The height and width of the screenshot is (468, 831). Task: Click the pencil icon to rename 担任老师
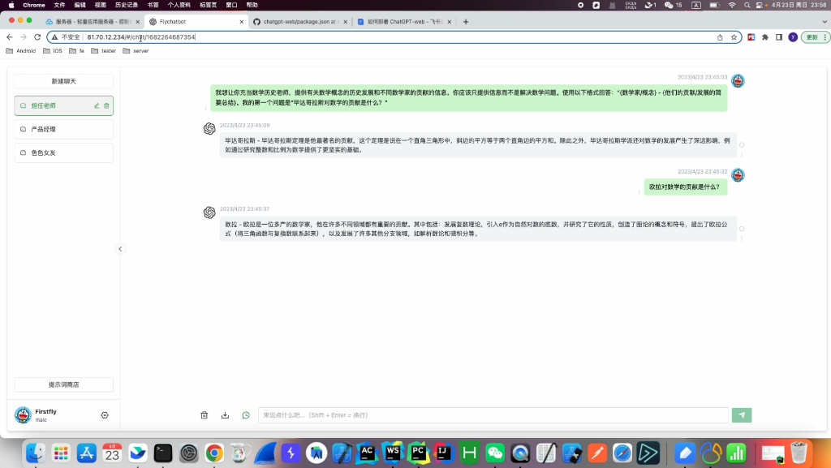pyautogui.click(x=96, y=105)
